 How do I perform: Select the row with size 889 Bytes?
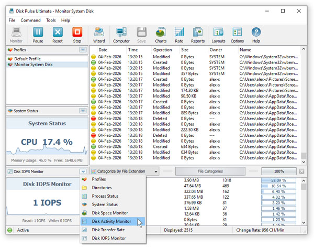coord(195,113)
